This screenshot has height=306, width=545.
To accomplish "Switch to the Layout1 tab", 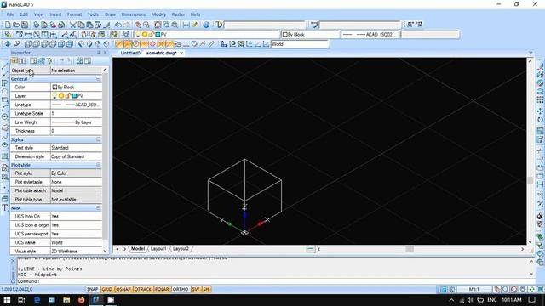I will pyautogui.click(x=158, y=249).
